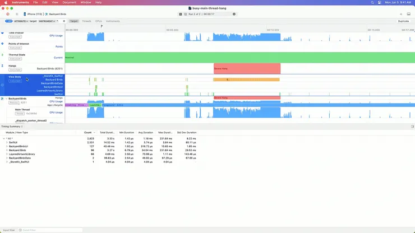This screenshot has width=415, height=233.
Task: Click the Points of Interest instrument icon
Action: (2, 44)
